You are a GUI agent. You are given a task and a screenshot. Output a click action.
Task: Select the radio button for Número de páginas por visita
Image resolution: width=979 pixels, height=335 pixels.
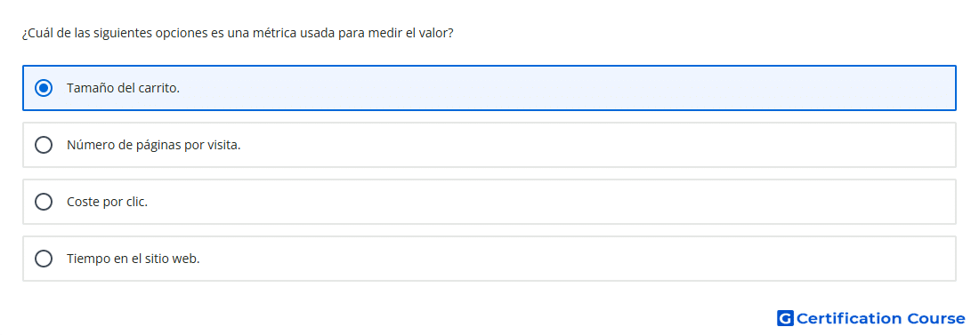44,145
